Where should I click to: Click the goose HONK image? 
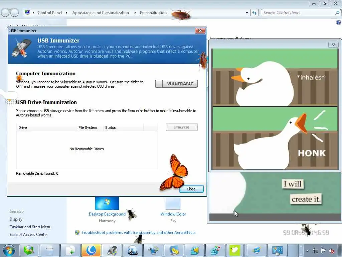pyautogui.click(x=275, y=109)
